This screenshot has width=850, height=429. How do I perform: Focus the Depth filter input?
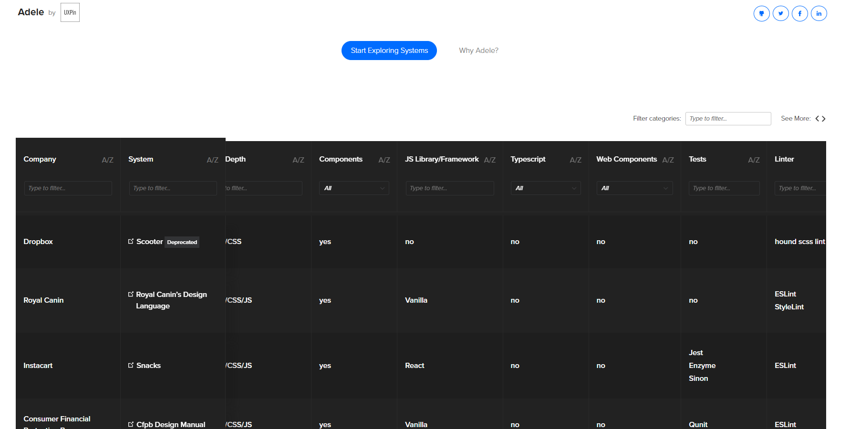[x=264, y=188]
